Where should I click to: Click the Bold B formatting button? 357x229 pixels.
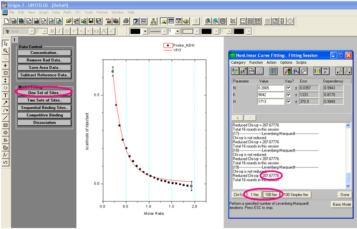coord(52,31)
